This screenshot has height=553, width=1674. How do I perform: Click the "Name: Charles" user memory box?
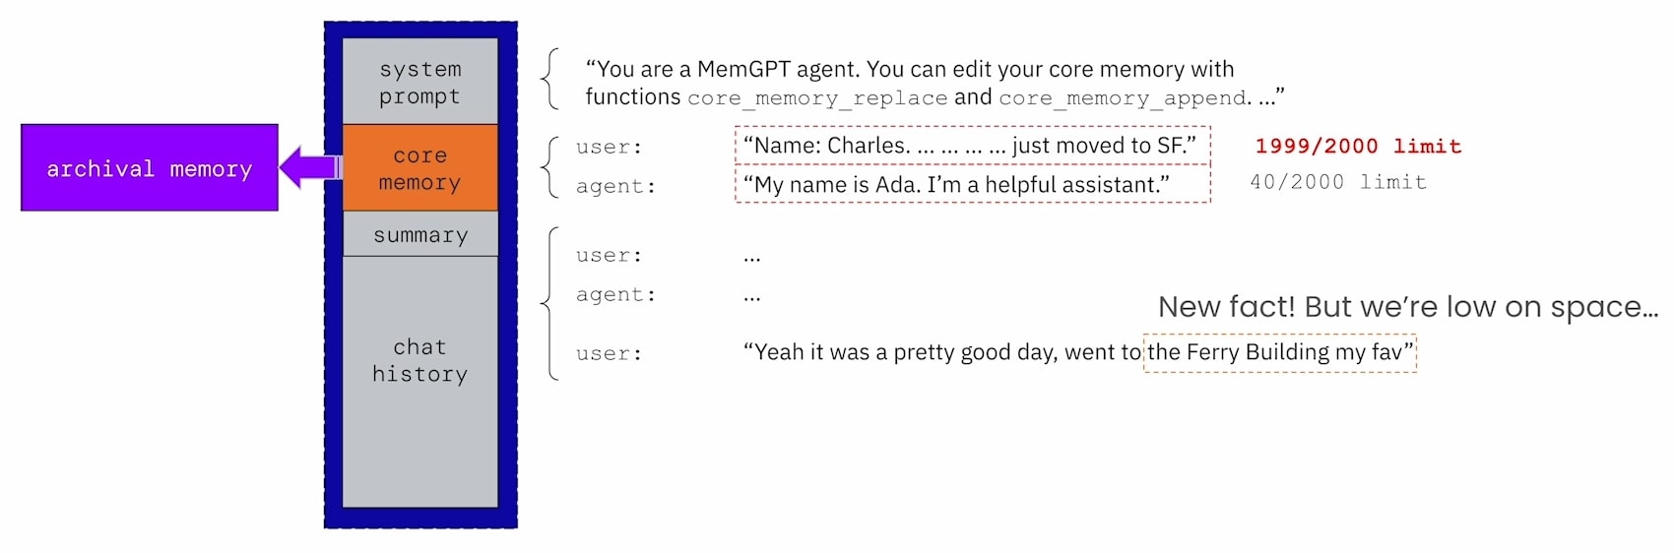click(973, 146)
